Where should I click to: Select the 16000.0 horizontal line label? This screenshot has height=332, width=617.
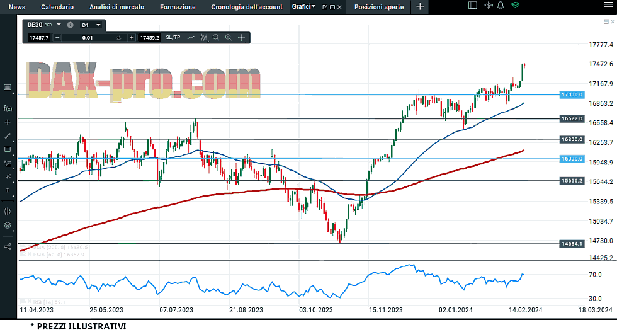[x=572, y=159]
